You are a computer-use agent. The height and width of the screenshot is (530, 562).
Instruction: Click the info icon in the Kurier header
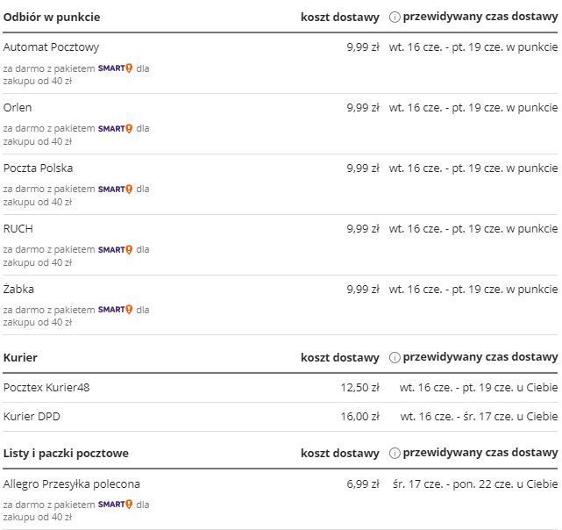(x=395, y=357)
